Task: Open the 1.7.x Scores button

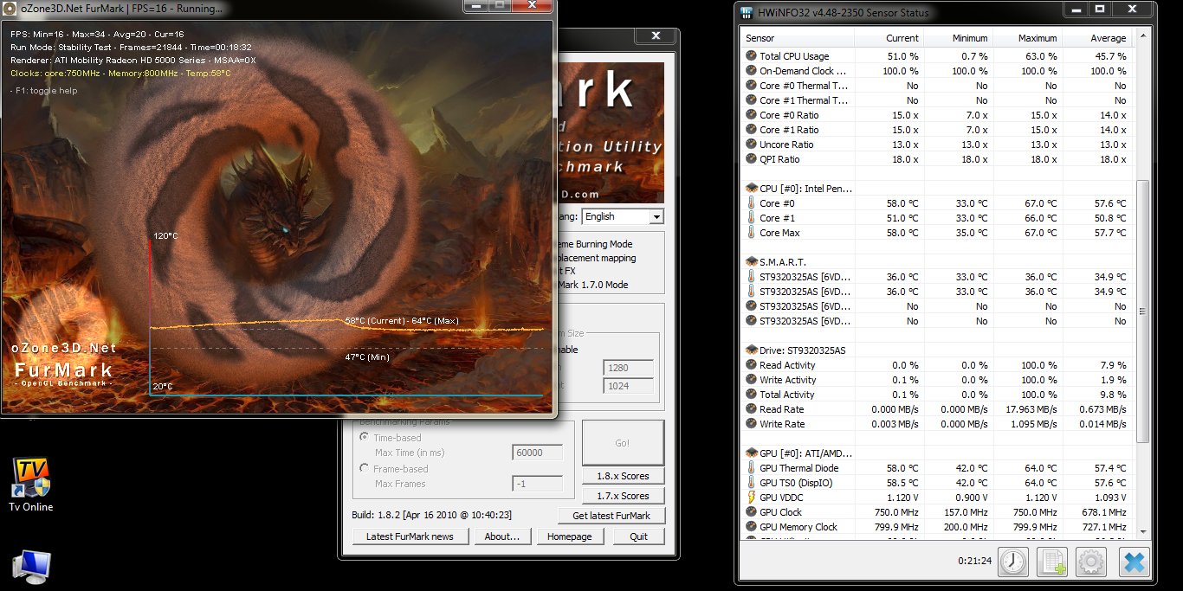Action: coord(623,496)
